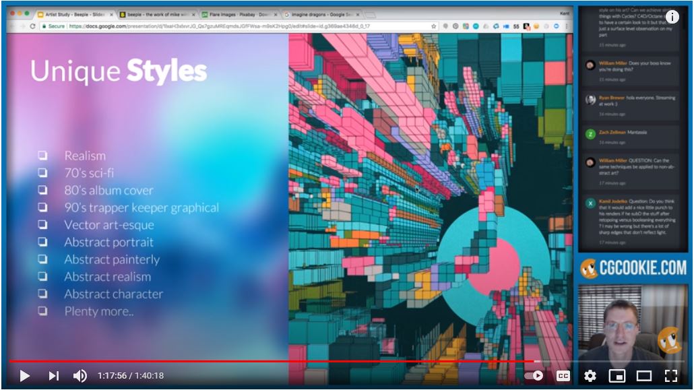
Task: Open the info card icon
Action: (672, 17)
